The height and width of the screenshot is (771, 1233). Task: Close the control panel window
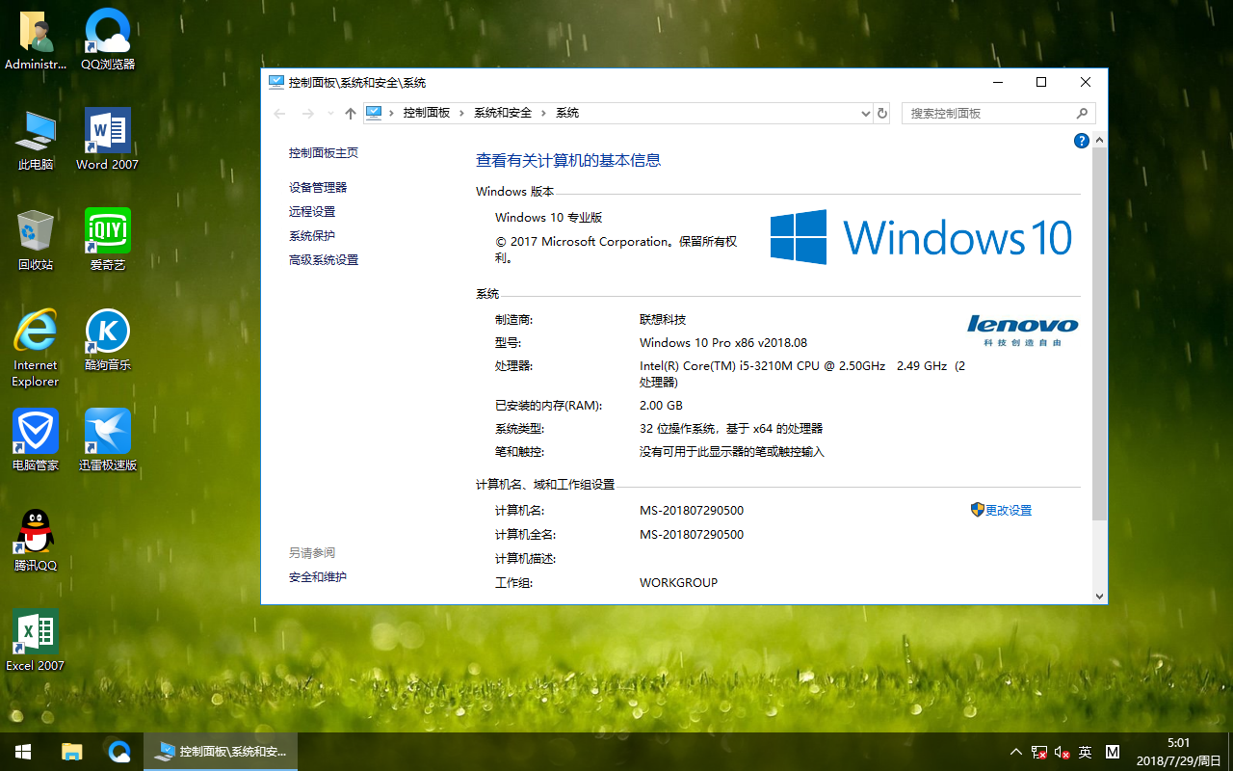1086,83
